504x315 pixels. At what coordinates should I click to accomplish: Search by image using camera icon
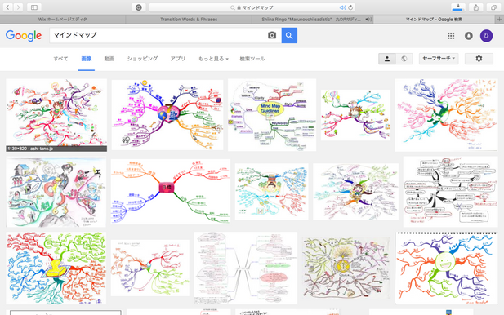coord(272,35)
